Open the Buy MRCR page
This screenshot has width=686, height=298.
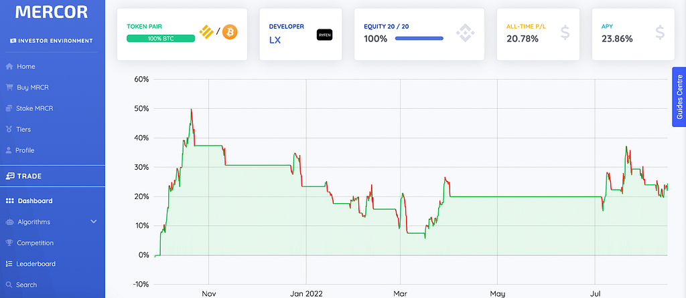[x=32, y=88]
